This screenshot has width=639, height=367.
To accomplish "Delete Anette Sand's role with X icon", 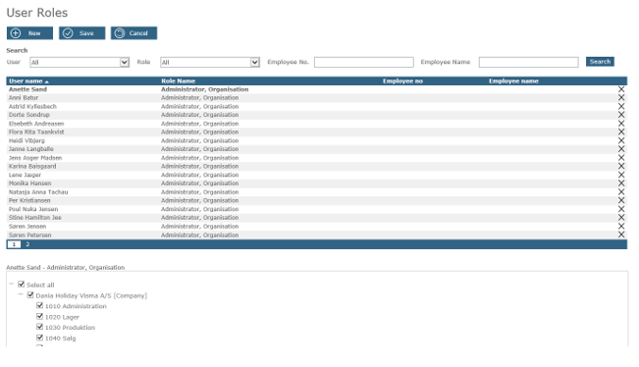I will [621, 89].
